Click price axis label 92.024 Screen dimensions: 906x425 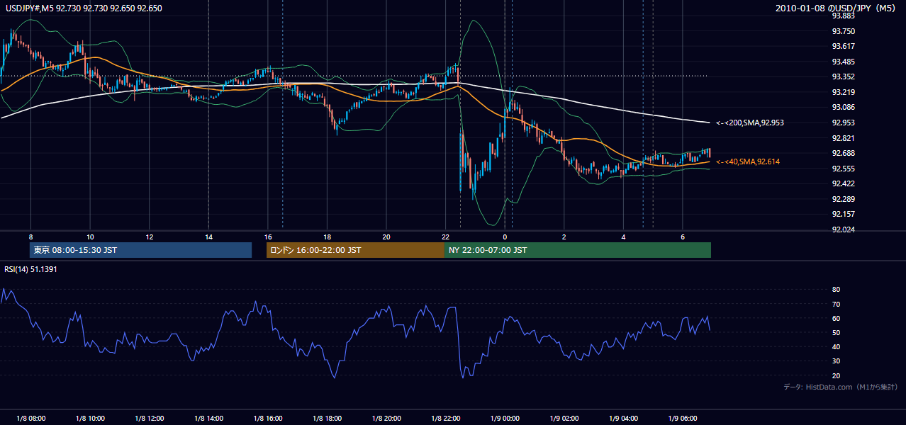(842, 229)
